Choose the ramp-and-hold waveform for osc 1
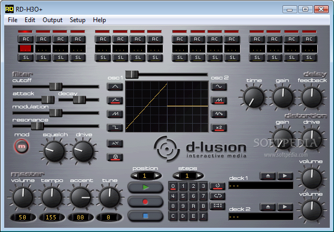334x232 pixels. pos(115,100)
